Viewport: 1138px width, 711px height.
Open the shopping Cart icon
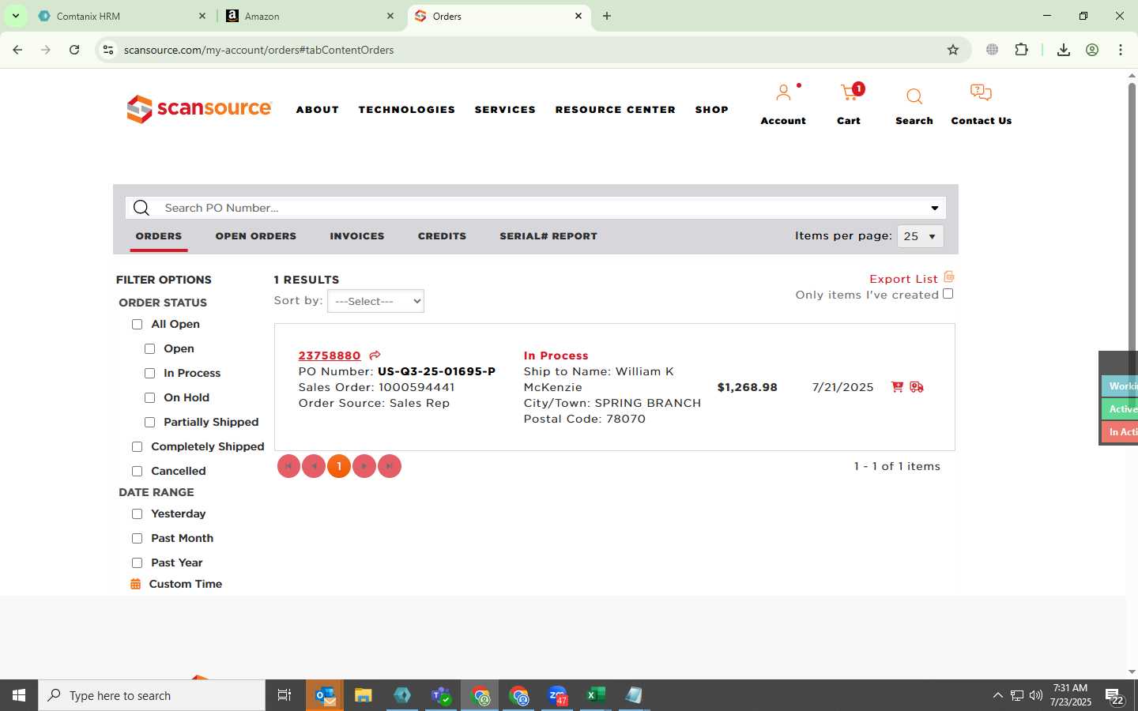pyautogui.click(x=850, y=93)
